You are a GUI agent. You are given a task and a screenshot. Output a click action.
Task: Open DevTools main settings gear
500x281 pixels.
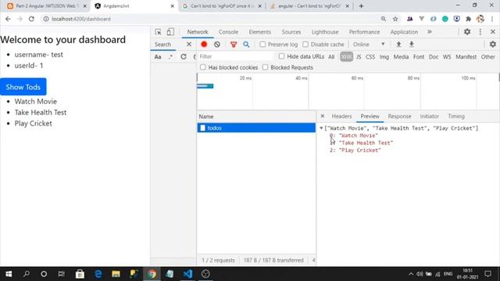(467, 32)
